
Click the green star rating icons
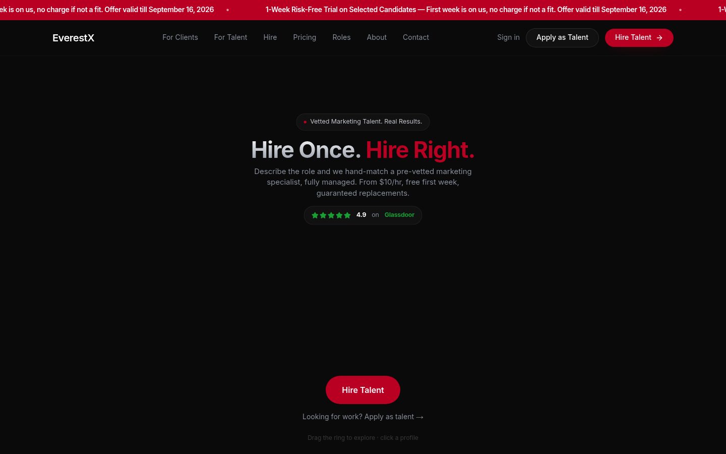(331, 215)
